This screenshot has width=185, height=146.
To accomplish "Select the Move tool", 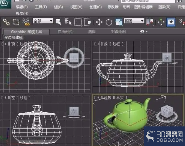I will (x=99, y=22).
